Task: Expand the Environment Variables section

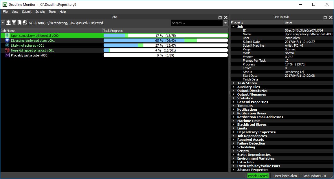Action: 234,158
